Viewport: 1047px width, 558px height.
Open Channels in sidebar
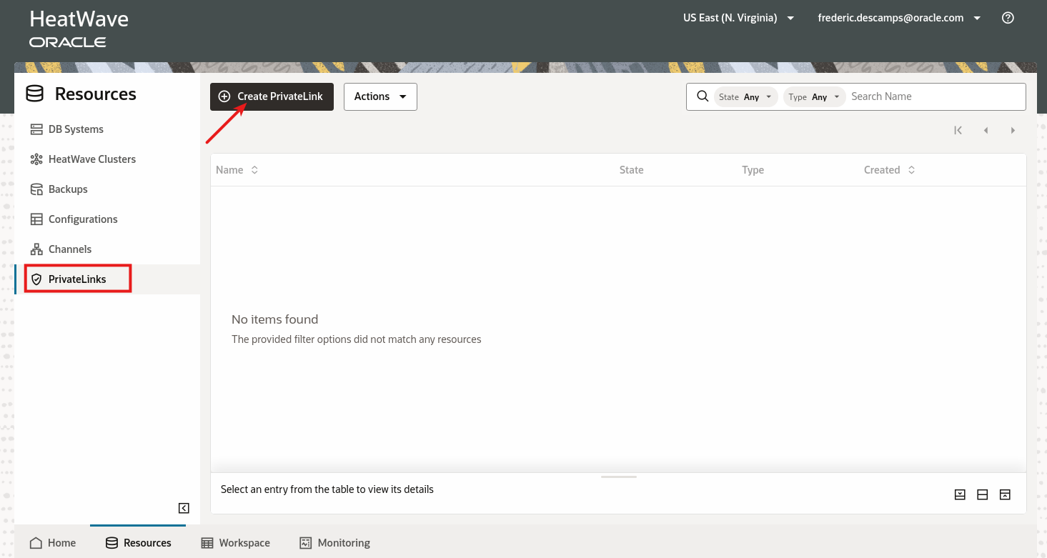click(107, 249)
